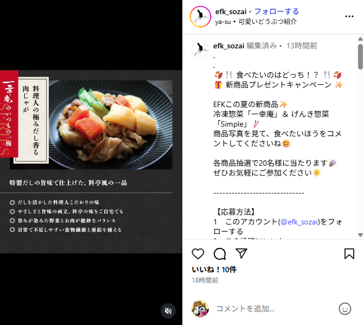Image resolution: width=364 pixels, height=325 pixels.
Task: Open efk_sozai profile picture in header
Action: click(200, 16)
